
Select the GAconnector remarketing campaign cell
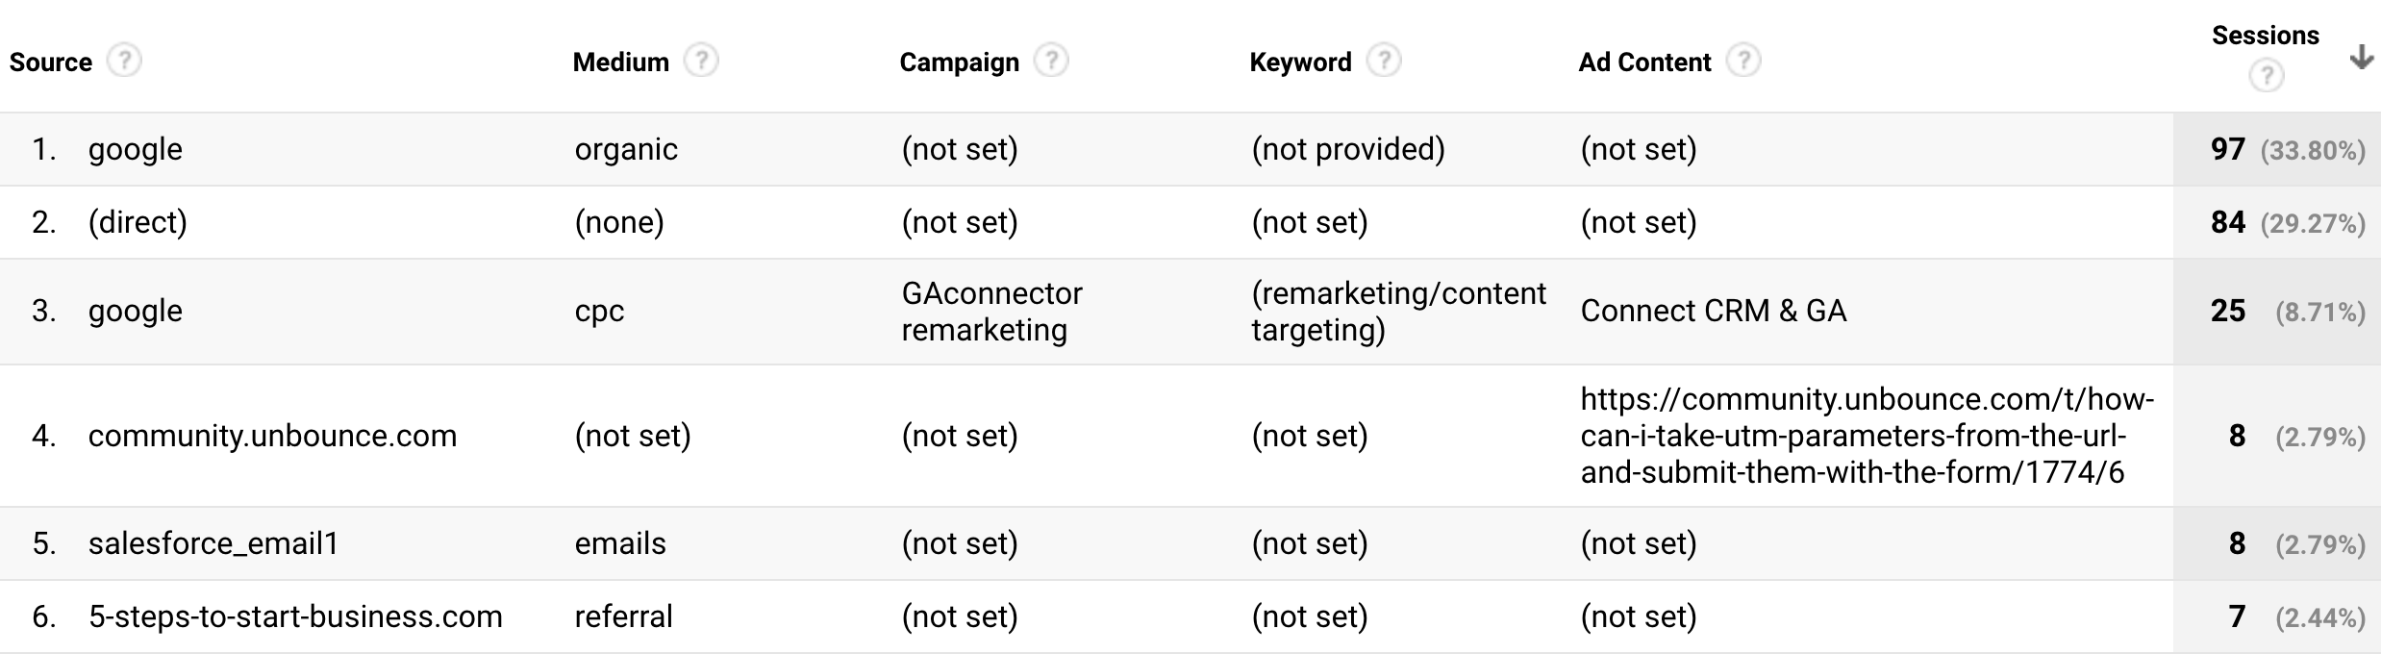click(x=992, y=312)
